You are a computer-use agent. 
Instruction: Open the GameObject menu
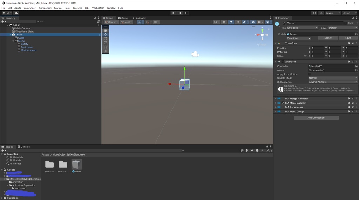click(30, 8)
